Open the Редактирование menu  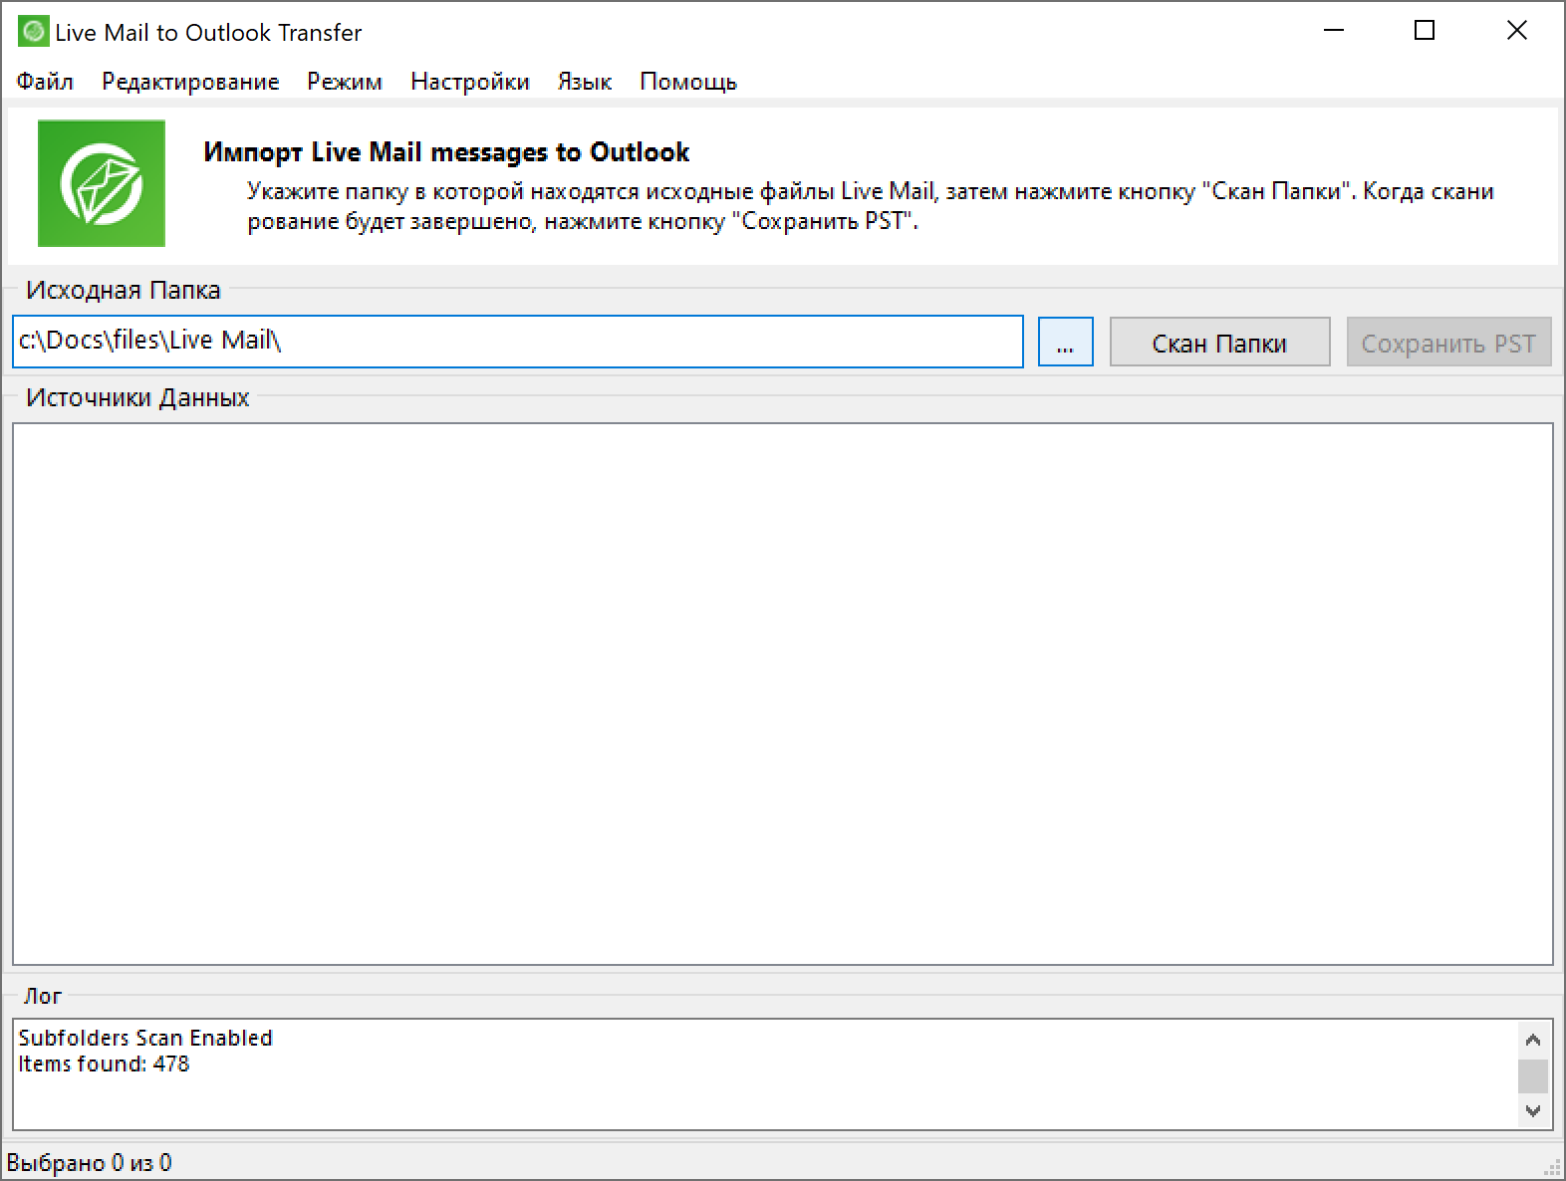pyautogui.click(x=190, y=82)
